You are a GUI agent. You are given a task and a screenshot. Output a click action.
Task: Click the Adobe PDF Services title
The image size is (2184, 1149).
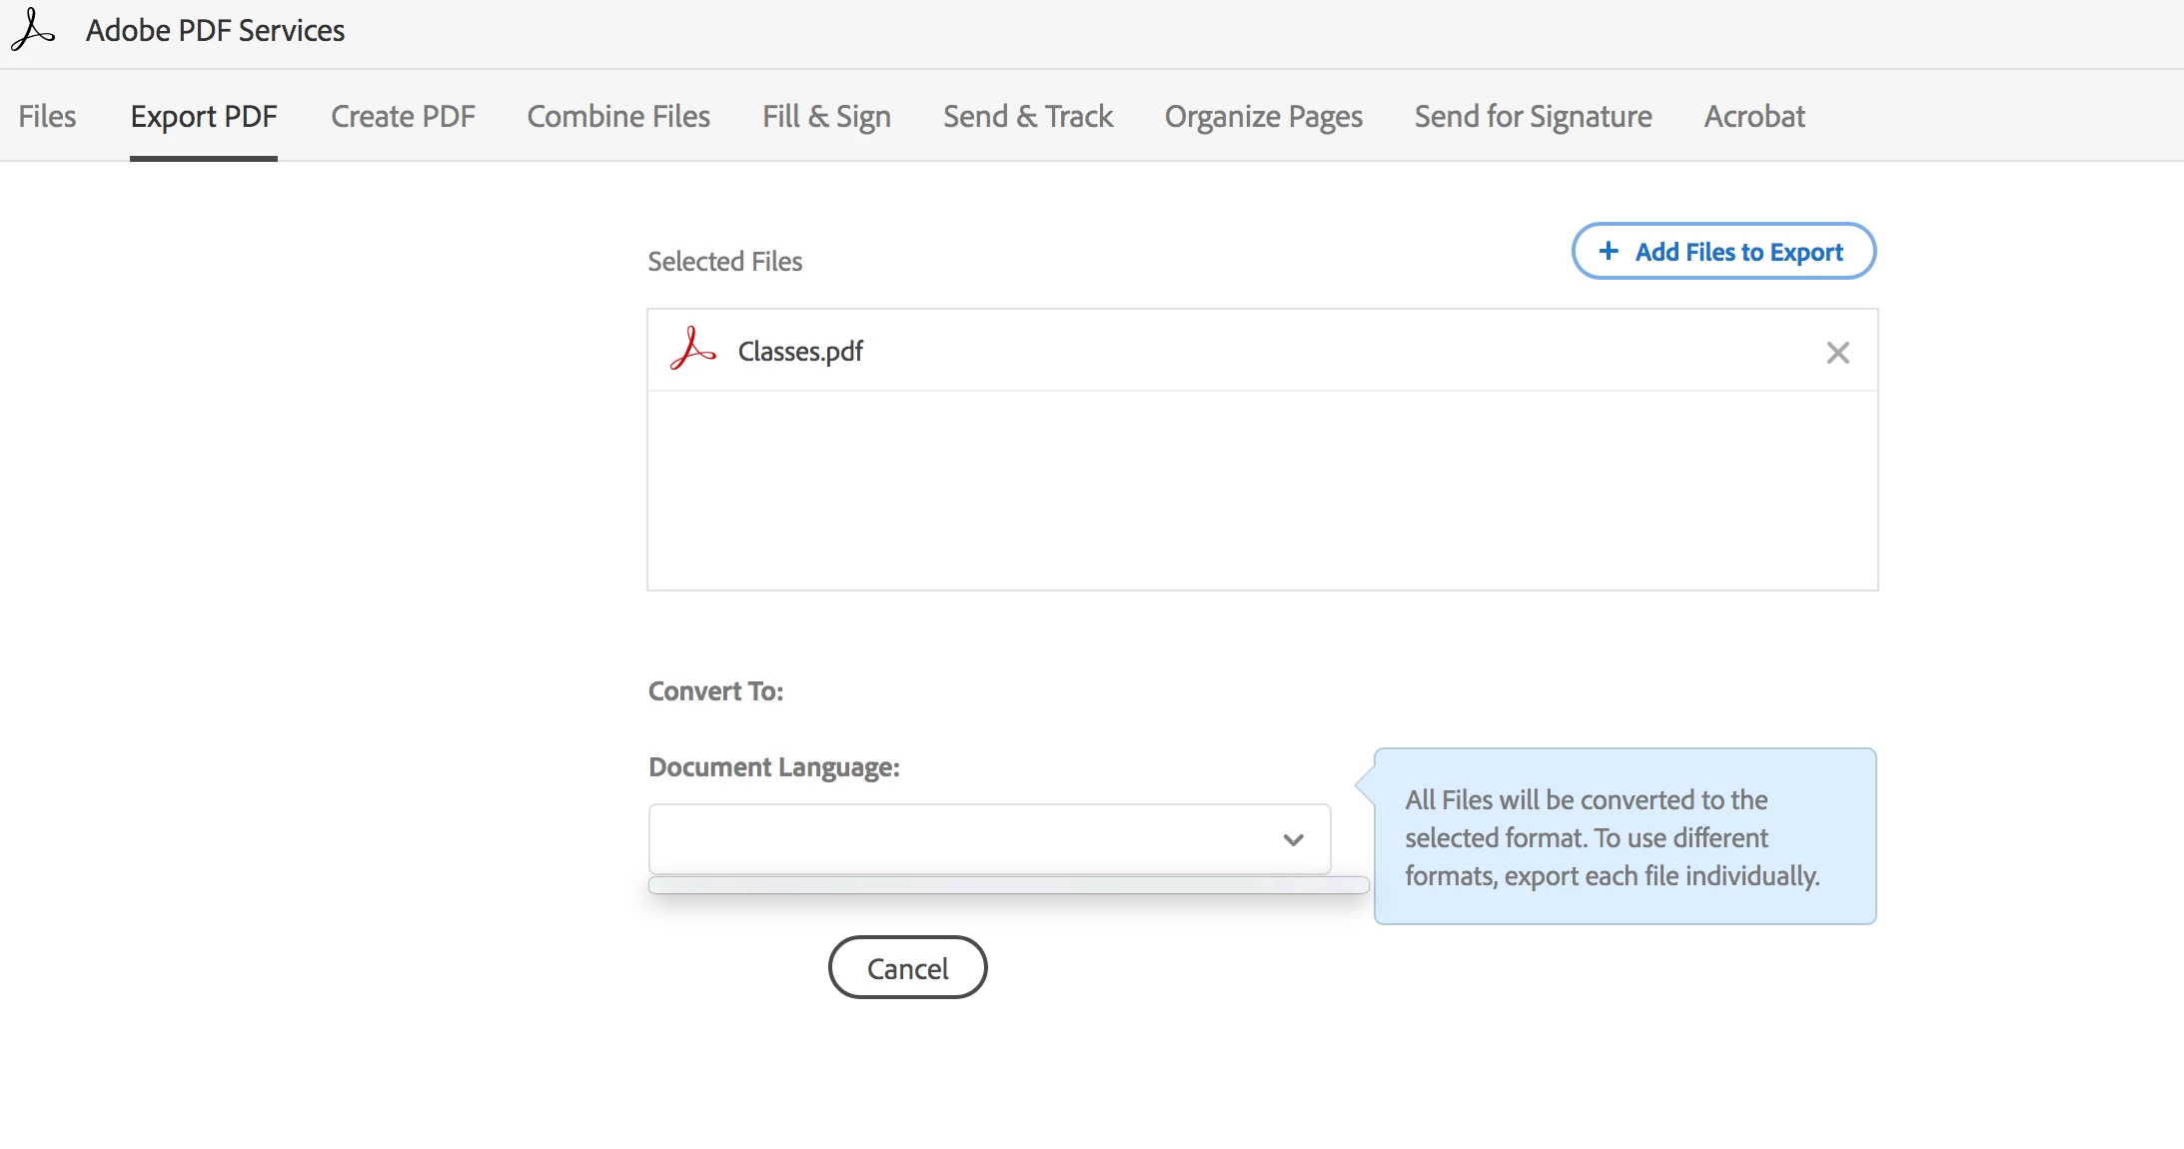coord(215,31)
